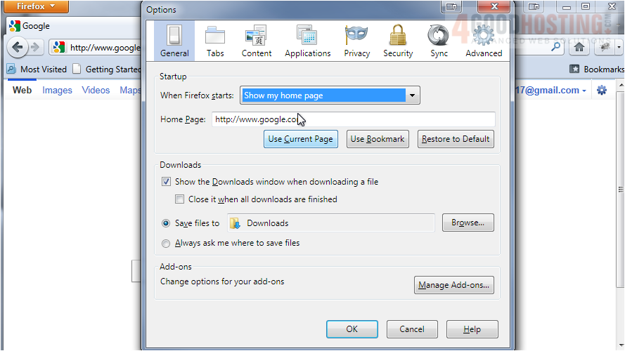Open the Google settings gear dropdown

pos(602,90)
